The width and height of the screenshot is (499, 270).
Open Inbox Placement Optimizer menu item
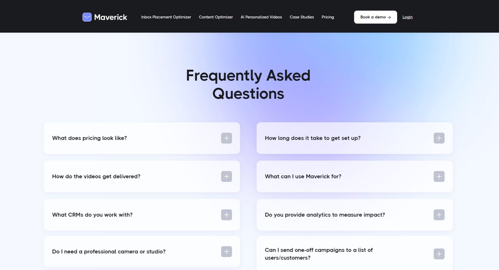pyautogui.click(x=166, y=17)
